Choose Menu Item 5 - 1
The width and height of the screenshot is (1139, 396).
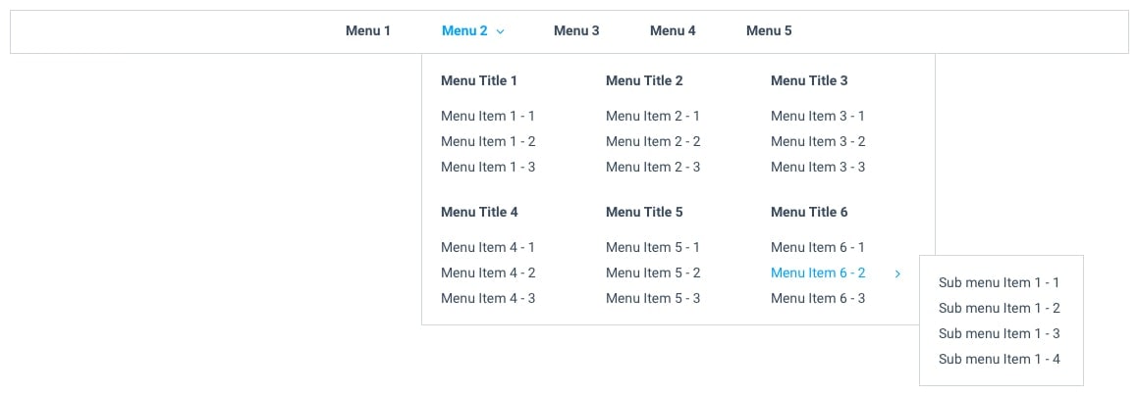(653, 247)
